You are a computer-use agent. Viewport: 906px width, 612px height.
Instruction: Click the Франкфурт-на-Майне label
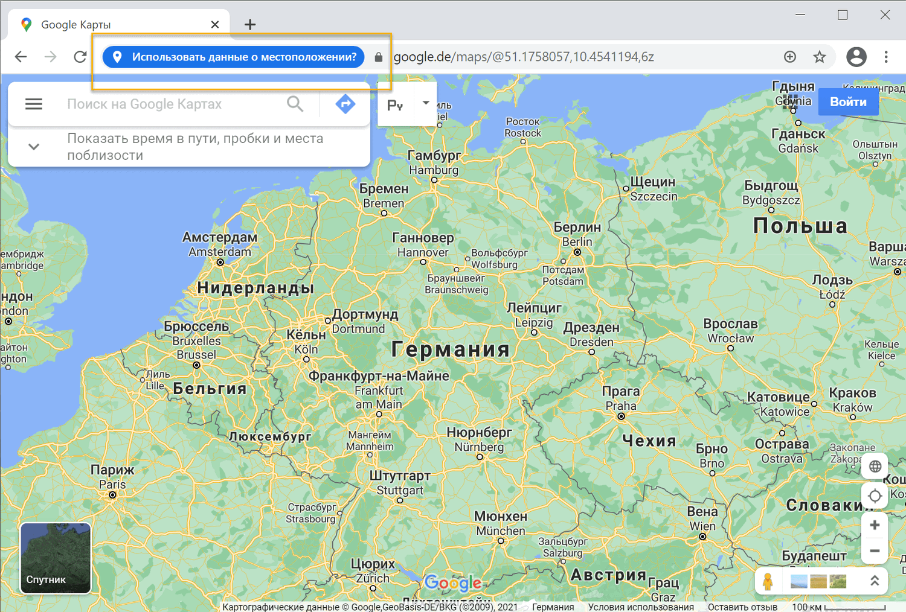379,376
